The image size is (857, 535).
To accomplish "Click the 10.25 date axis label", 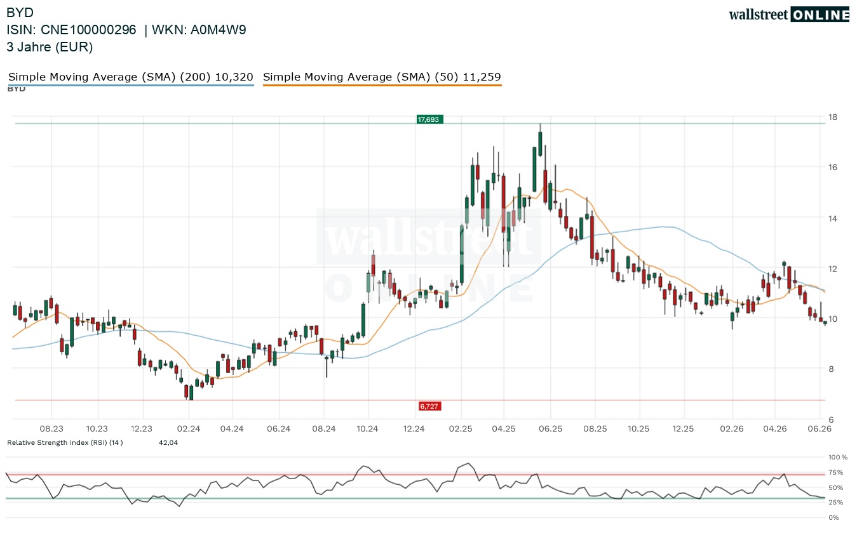I will [x=639, y=428].
